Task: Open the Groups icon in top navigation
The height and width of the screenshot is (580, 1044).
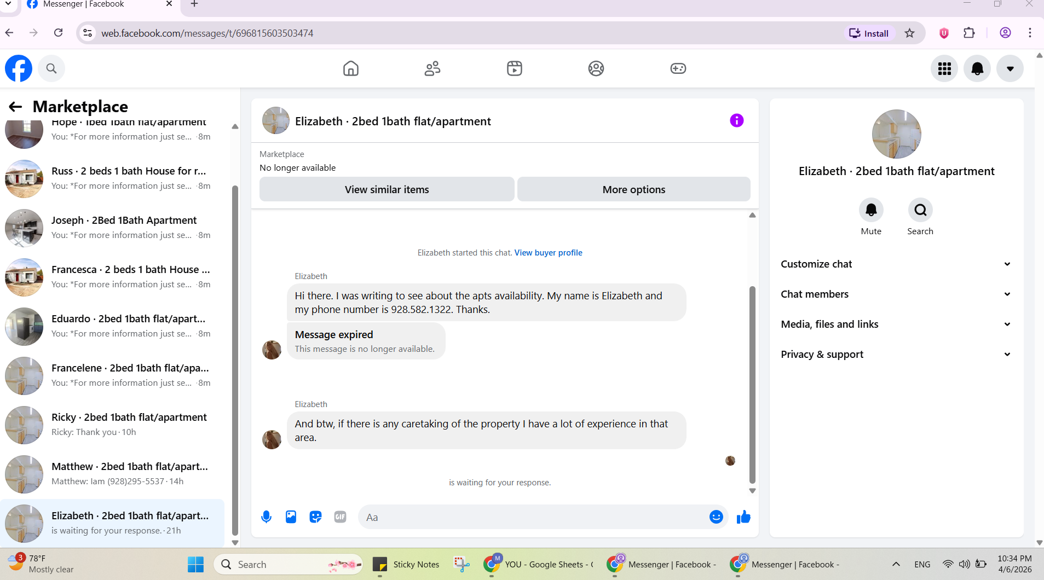Action: [x=596, y=68]
